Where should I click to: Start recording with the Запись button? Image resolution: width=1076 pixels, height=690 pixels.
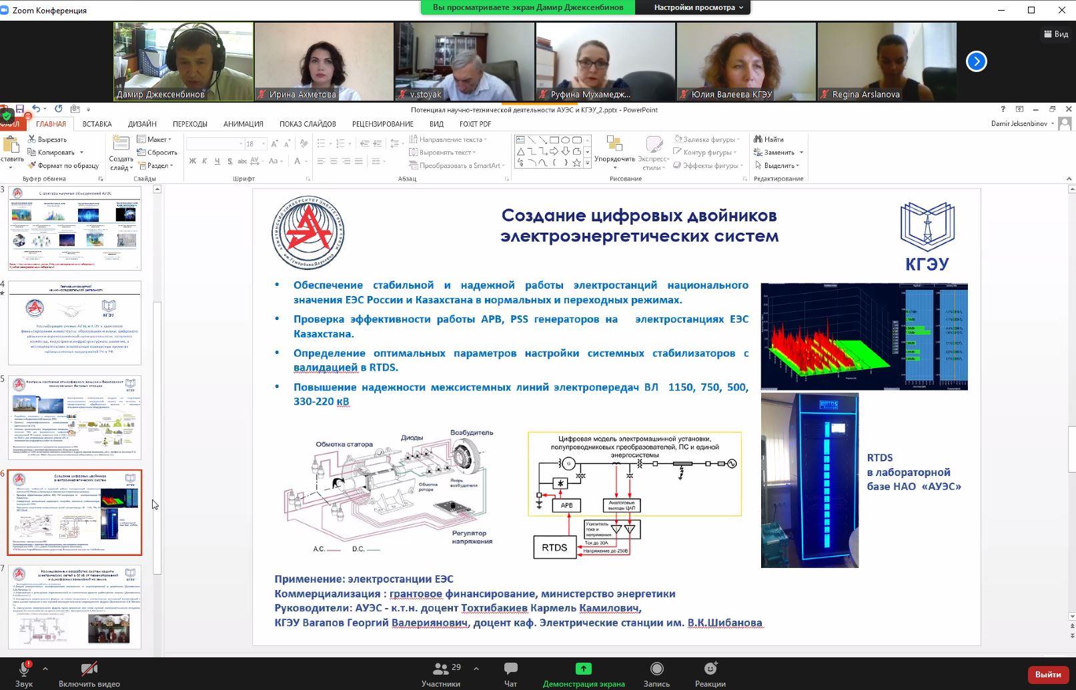(x=656, y=669)
